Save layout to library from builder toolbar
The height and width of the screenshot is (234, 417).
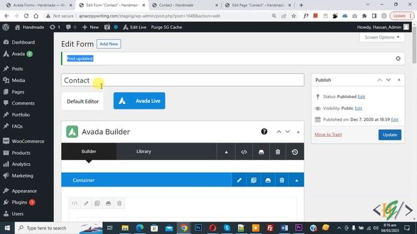[261, 152]
